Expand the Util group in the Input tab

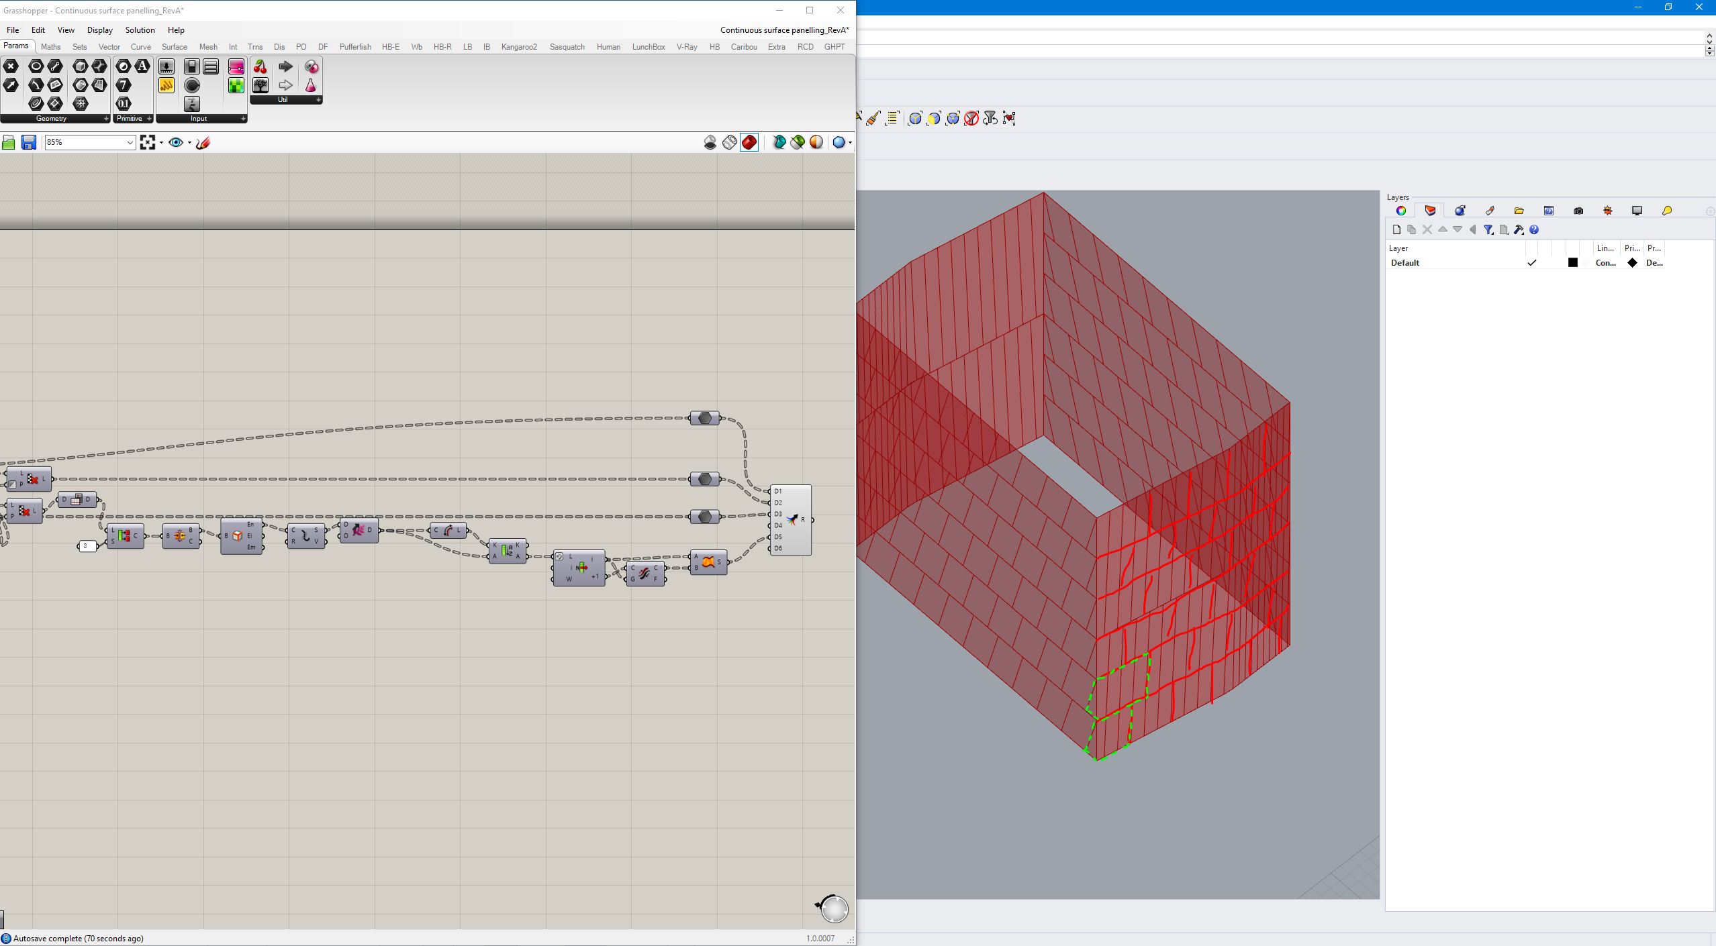[318, 99]
